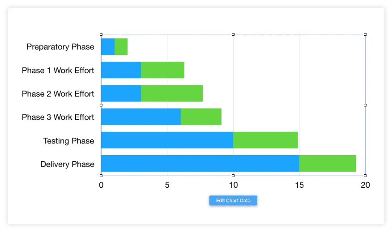
Task: Click the Edit Chart Data button
Action: [x=233, y=201]
